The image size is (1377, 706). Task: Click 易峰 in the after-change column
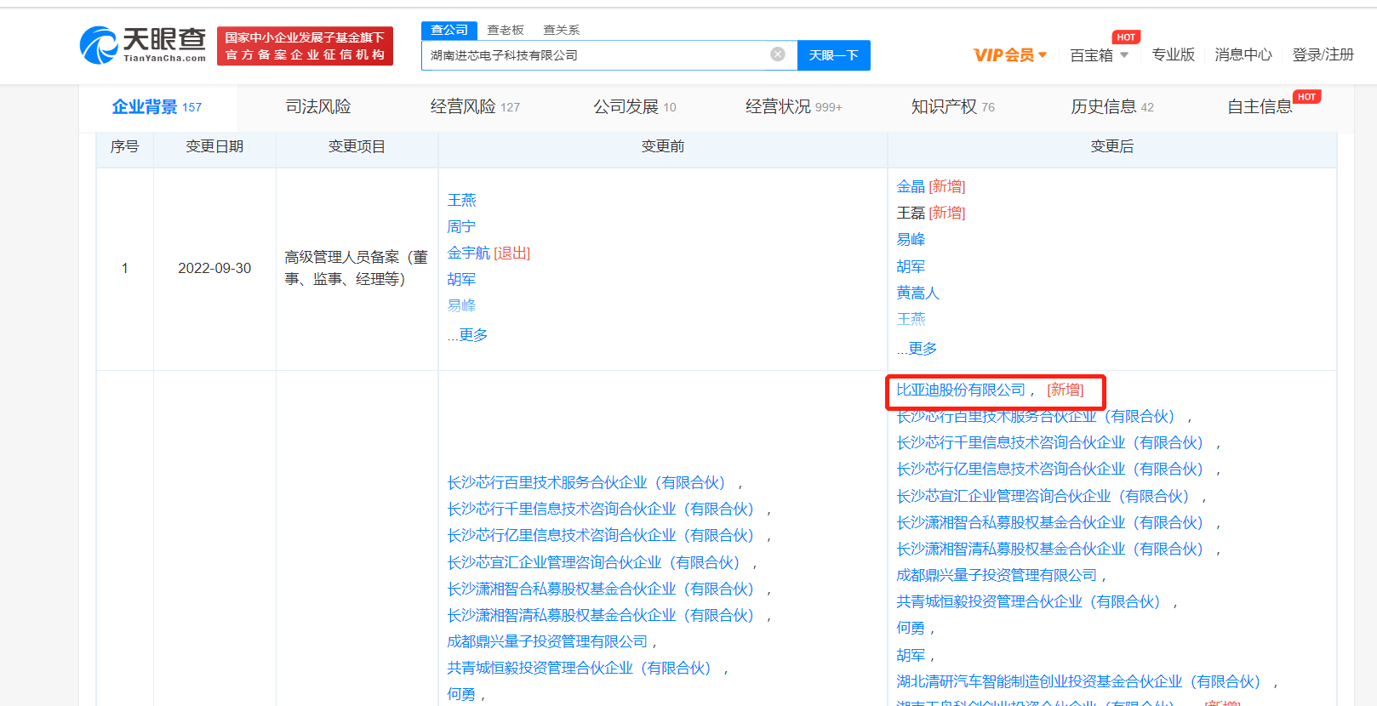point(911,239)
